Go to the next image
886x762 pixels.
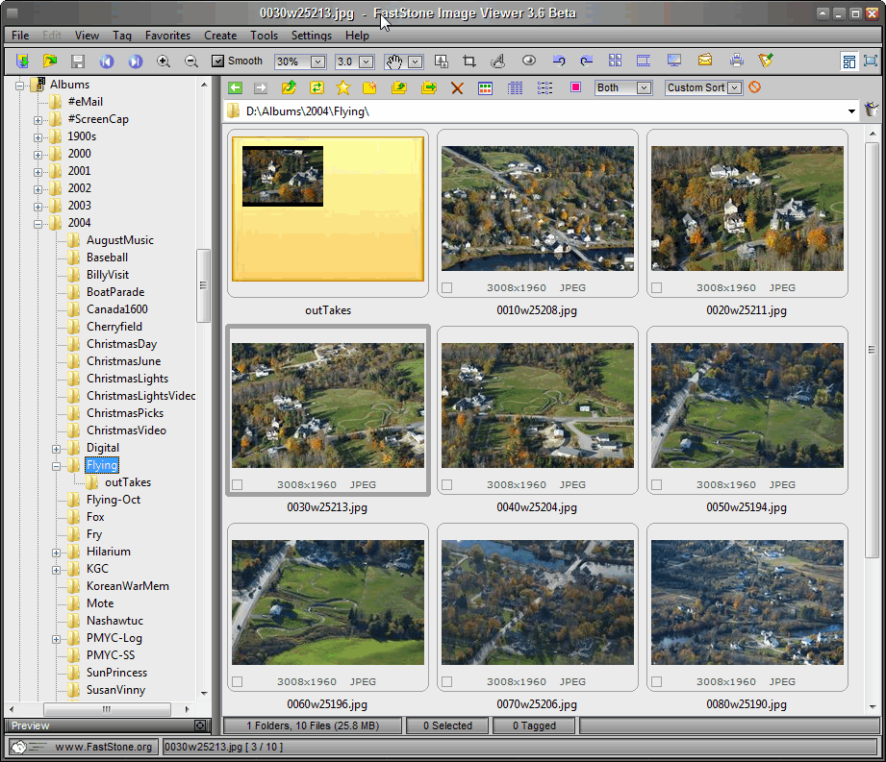[x=135, y=61]
